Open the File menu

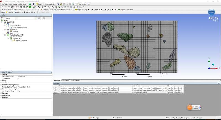tap(3, 4)
